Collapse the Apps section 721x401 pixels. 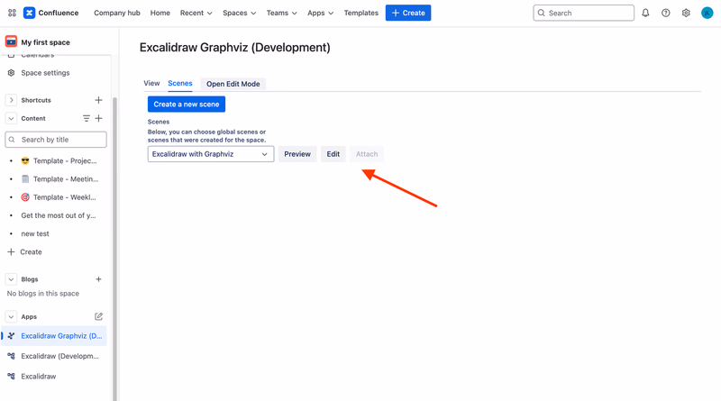(x=11, y=316)
